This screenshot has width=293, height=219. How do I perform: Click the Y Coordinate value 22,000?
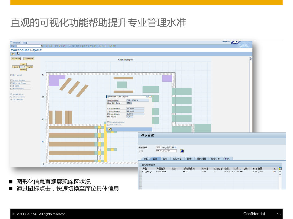(135, 111)
